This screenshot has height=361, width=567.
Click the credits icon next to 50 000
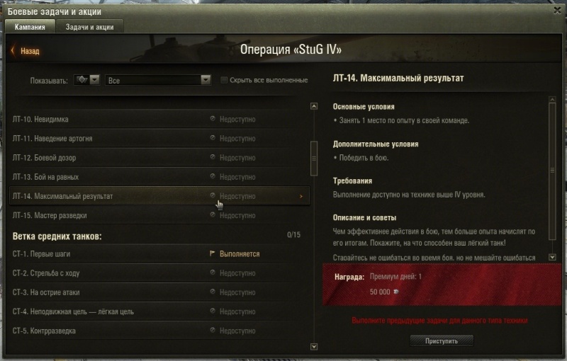(x=396, y=292)
